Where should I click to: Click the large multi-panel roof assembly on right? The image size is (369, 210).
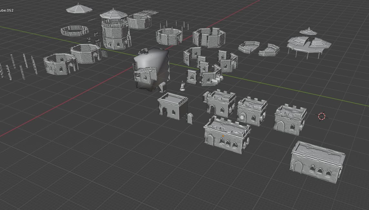coord(309,45)
